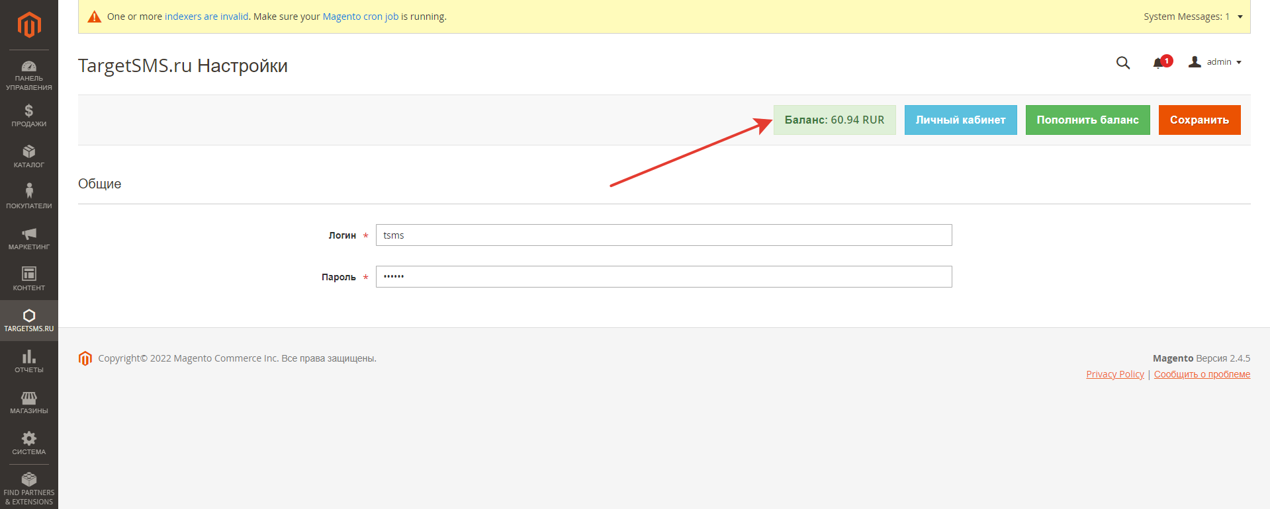Click the footer copyright text
This screenshot has height=509, width=1270.
[238, 358]
